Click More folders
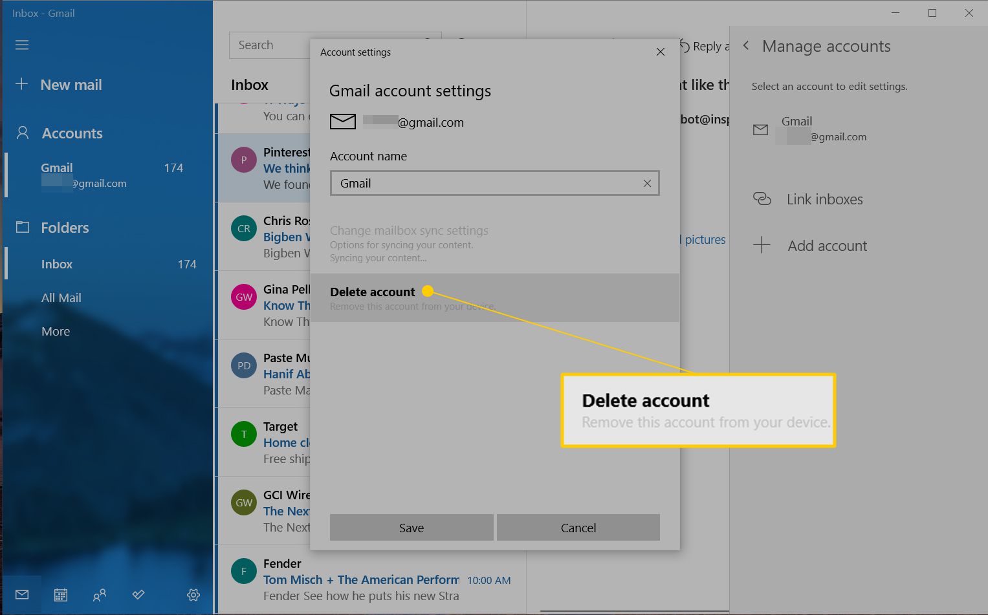This screenshot has height=615, width=988. click(56, 331)
